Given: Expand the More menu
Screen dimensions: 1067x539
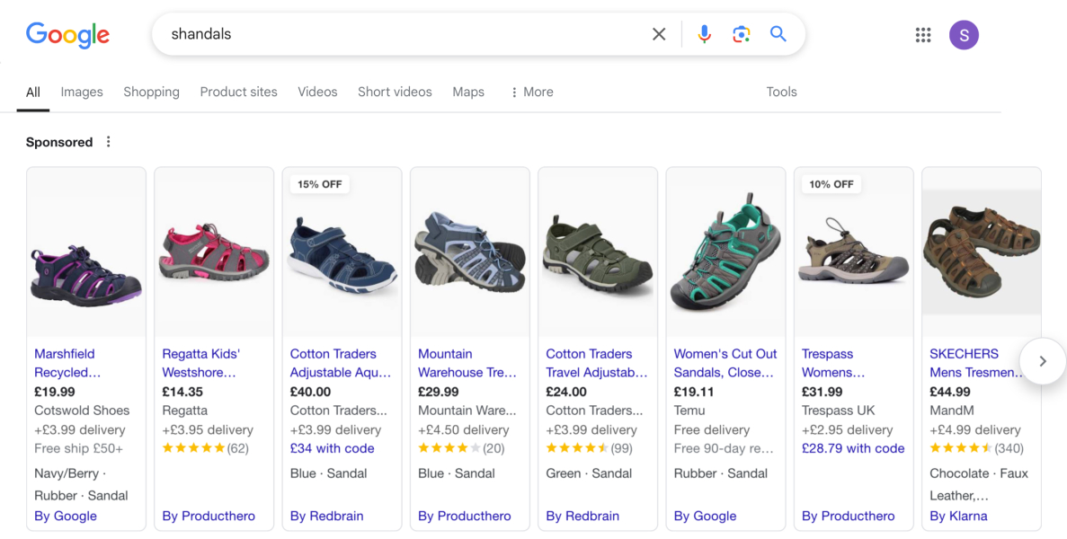Looking at the screenshot, I should coord(532,92).
